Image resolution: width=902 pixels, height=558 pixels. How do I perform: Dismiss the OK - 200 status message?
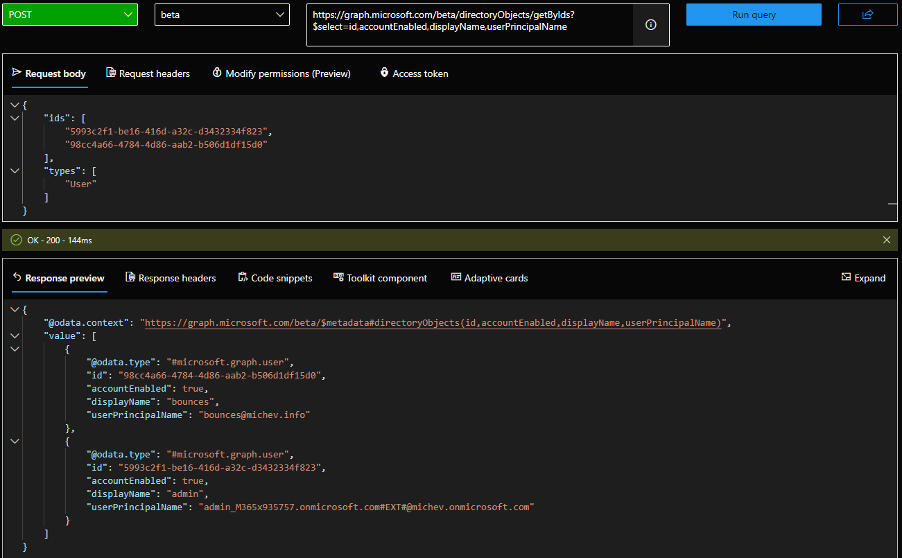887,240
